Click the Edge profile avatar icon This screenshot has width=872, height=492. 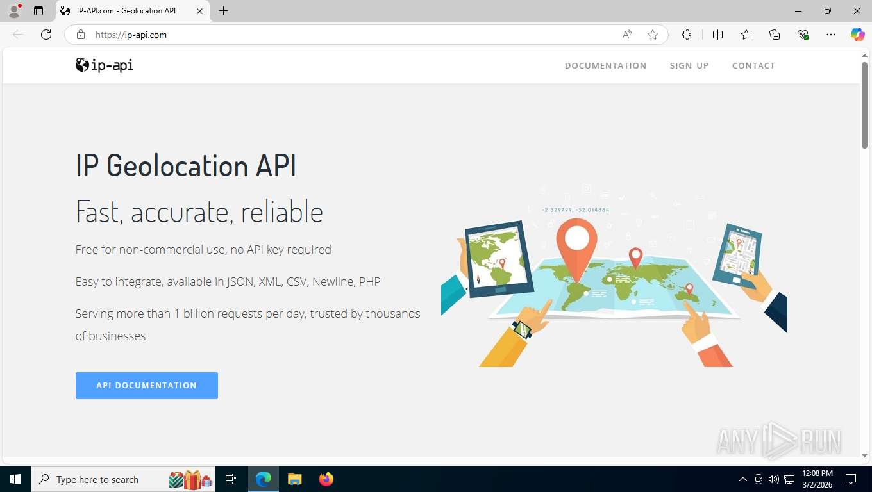point(14,11)
